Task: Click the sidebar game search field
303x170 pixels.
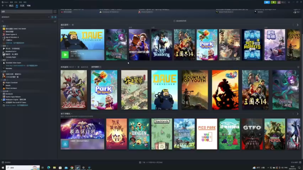Action: coord(27,22)
